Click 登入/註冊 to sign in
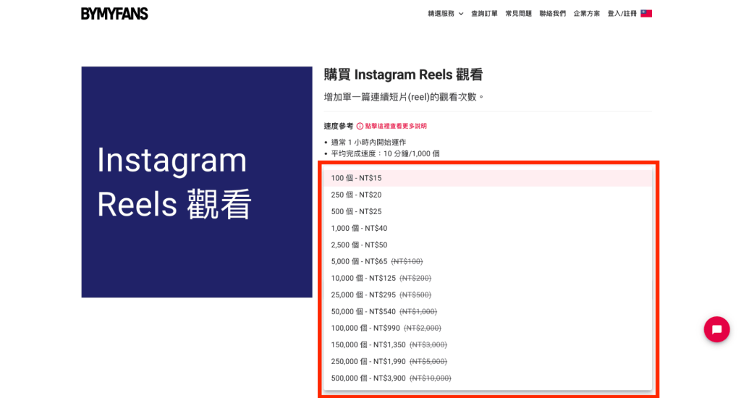This screenshot has width=741, height=398. tap(622, 14)
